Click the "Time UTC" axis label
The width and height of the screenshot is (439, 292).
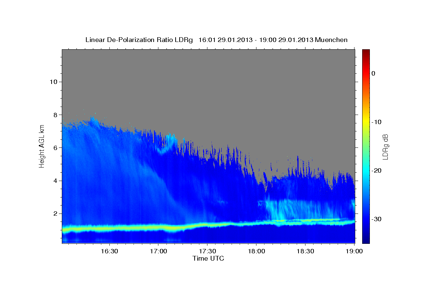click(x=208, y=258)
